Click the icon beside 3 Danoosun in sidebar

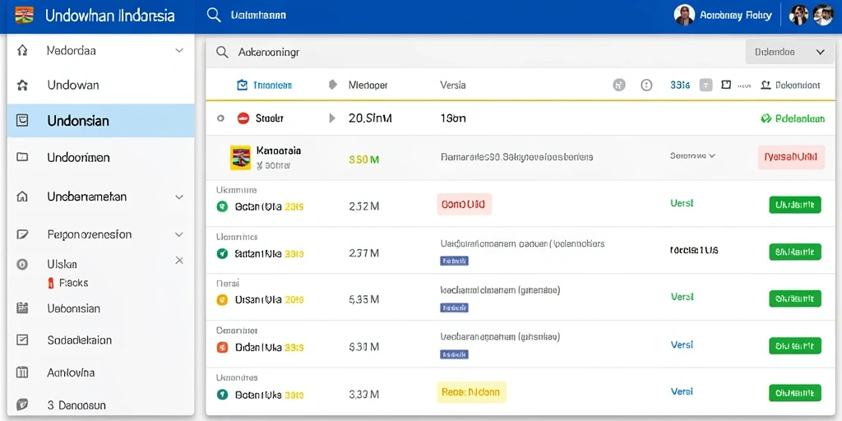coord(22,405)
